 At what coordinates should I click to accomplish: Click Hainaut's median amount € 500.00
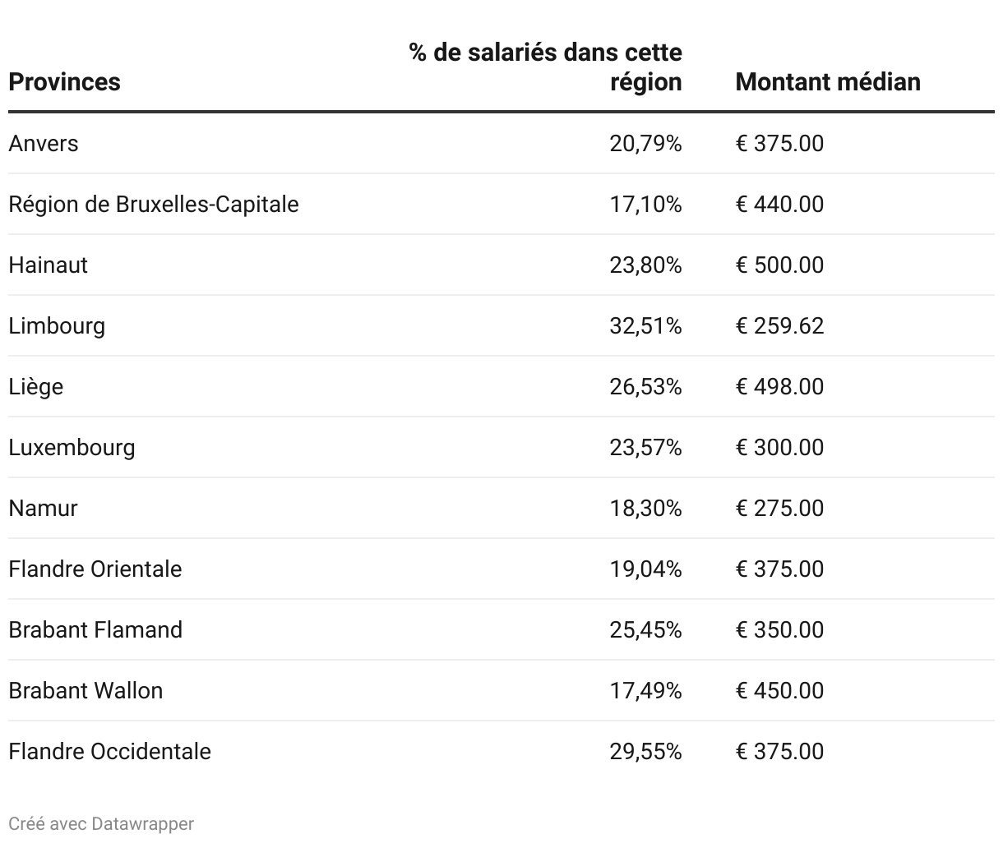pyautogui.click(x=779, y=265)
